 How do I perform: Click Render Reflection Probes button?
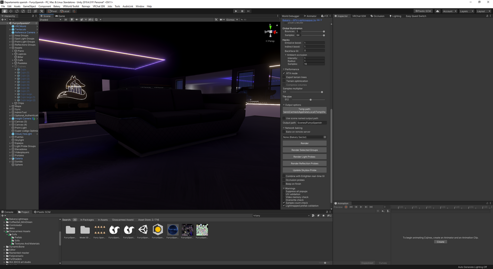pyautogui.click(x=304, y=163)
